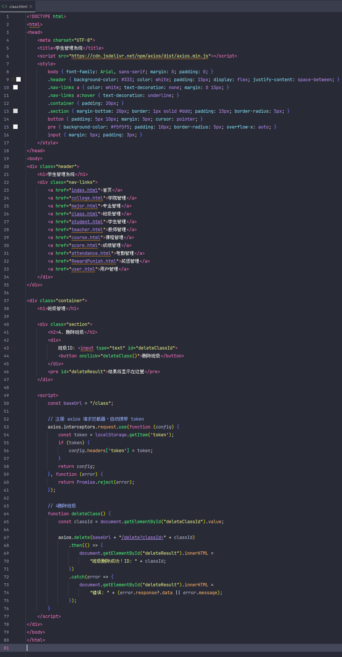Image resolution: width=342 pixels, height=657 pixels.
Task: Click the .then(() => { line
Action: [x=86, y=545]
